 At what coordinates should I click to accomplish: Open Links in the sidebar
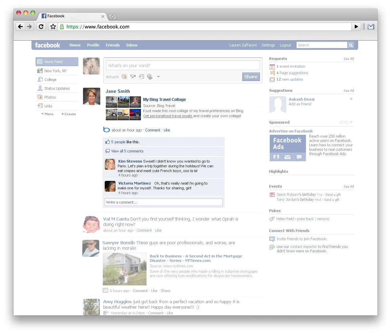pos(57,106)
